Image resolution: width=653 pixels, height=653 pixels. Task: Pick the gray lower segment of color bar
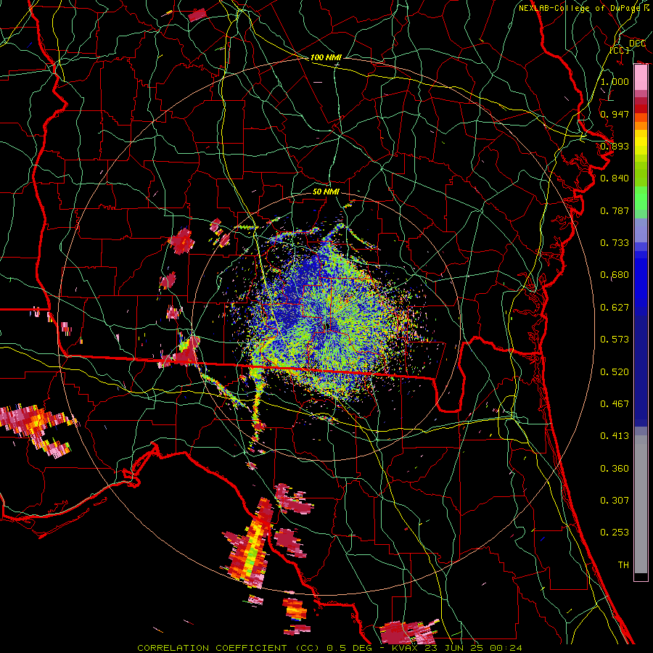tap(641, 504)
